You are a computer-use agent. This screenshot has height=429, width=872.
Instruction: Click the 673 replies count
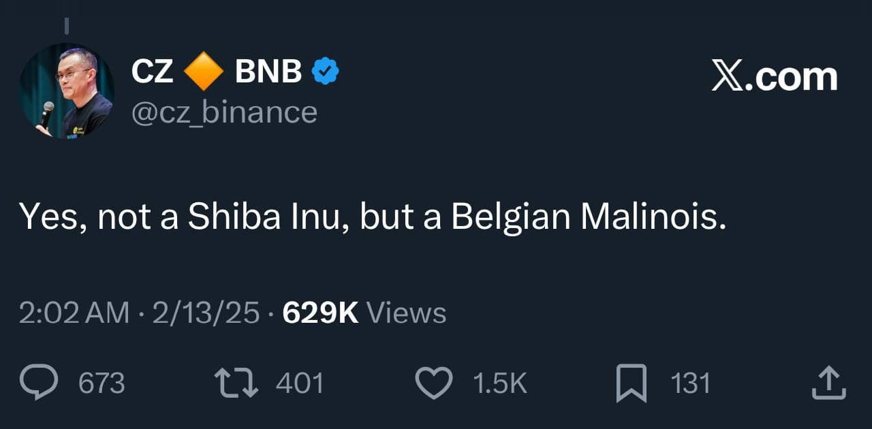[101, 383]
